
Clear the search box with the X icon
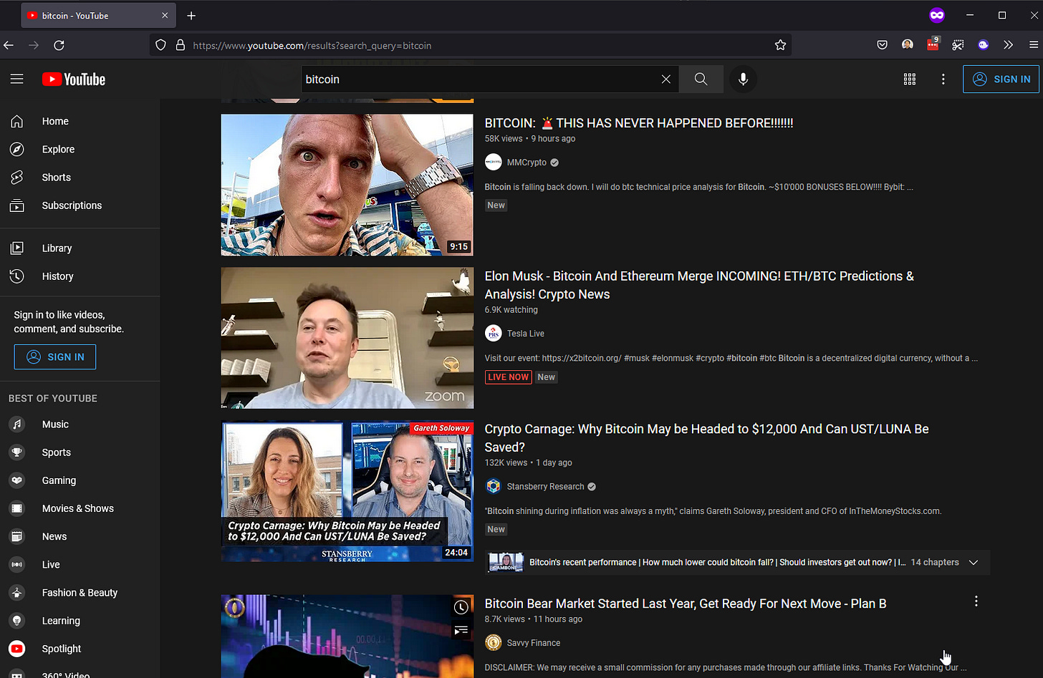pos(666,79)
